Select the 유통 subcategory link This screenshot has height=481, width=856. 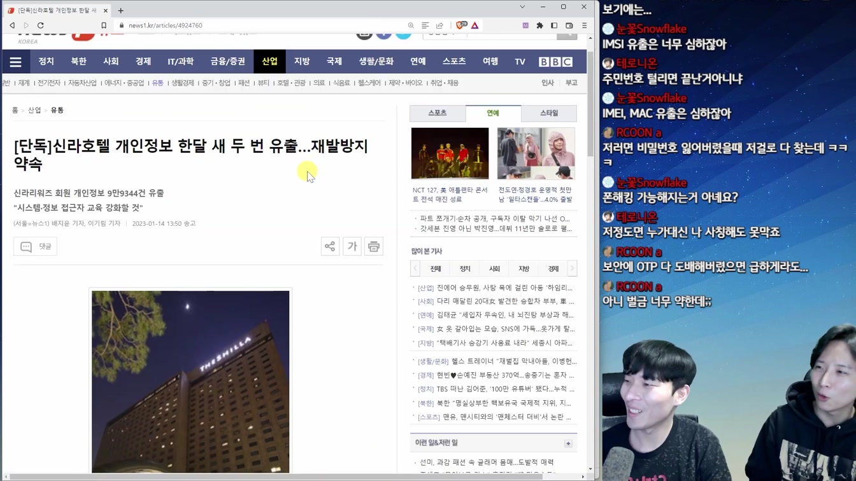click(x=157, y=83)
